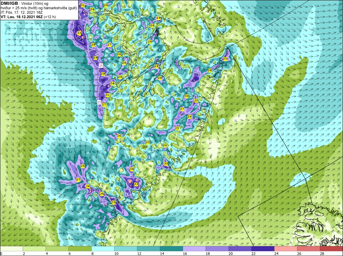Click the '2' tick label on color scale

point(24,254)
